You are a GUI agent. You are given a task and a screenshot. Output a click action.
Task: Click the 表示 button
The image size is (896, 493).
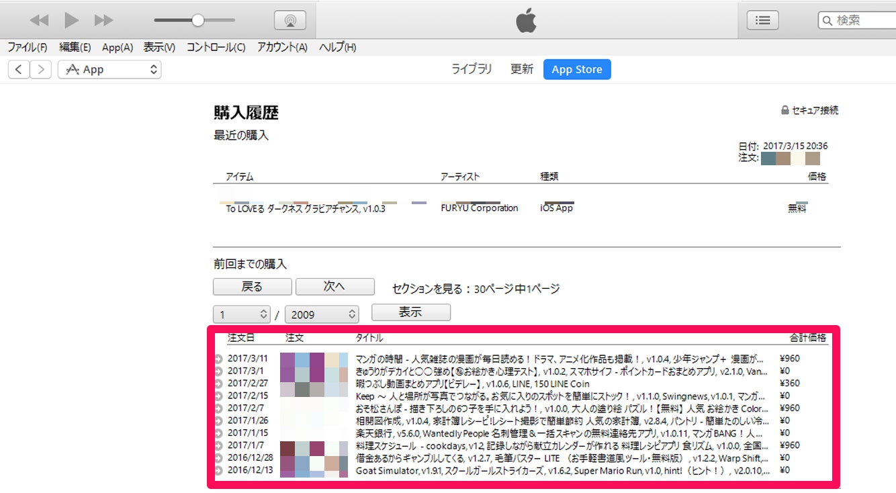[411, 312]
